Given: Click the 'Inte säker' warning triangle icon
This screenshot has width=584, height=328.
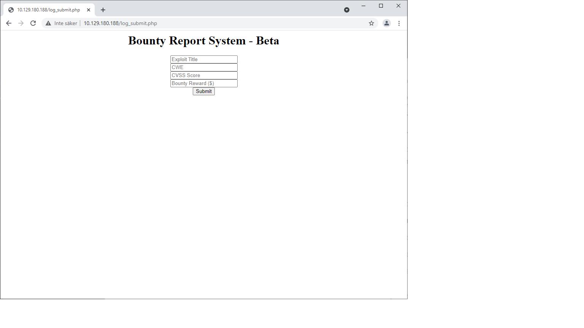Looking at the screenshot, I should click(48, 23).
